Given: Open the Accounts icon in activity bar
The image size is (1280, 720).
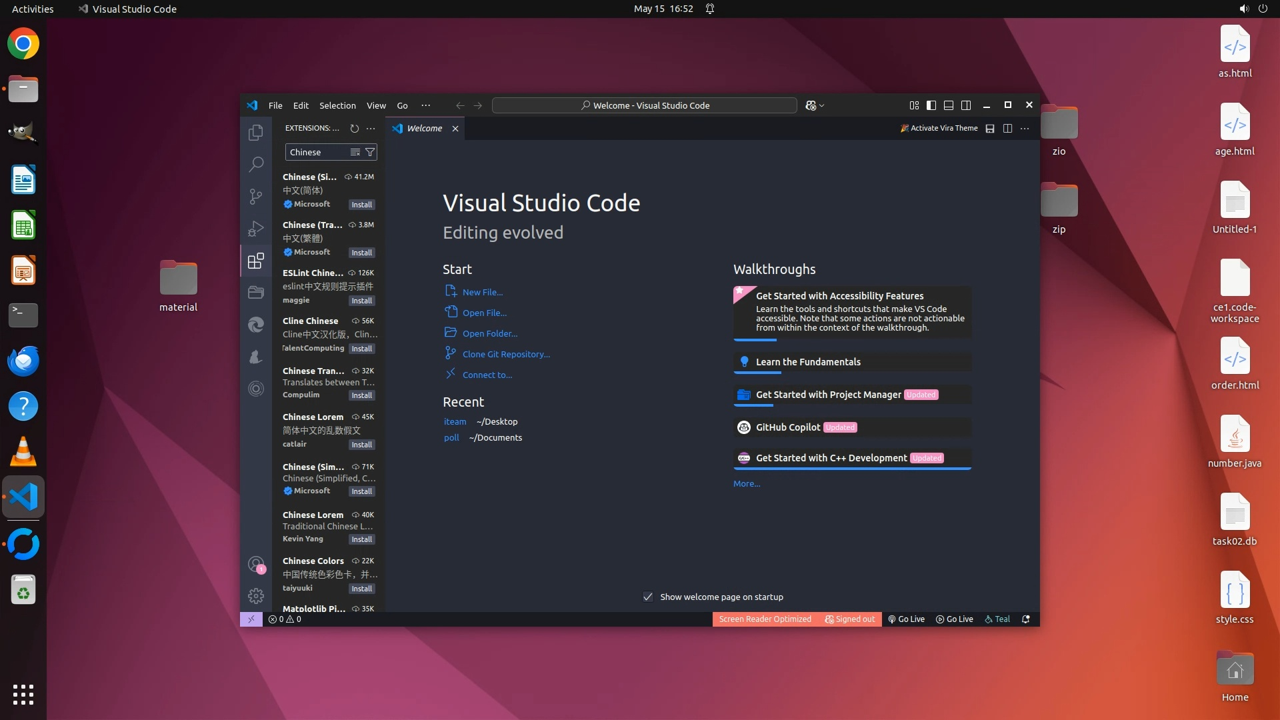Looking at the screenshot, I should [x=256, y=565].
